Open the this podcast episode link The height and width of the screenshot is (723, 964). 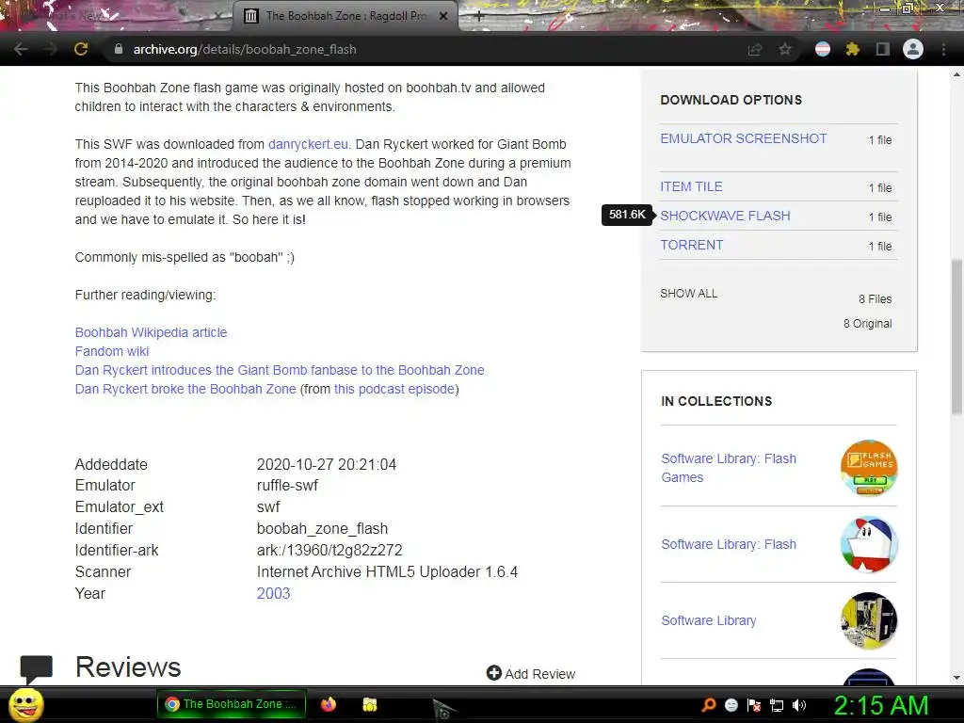394,389
